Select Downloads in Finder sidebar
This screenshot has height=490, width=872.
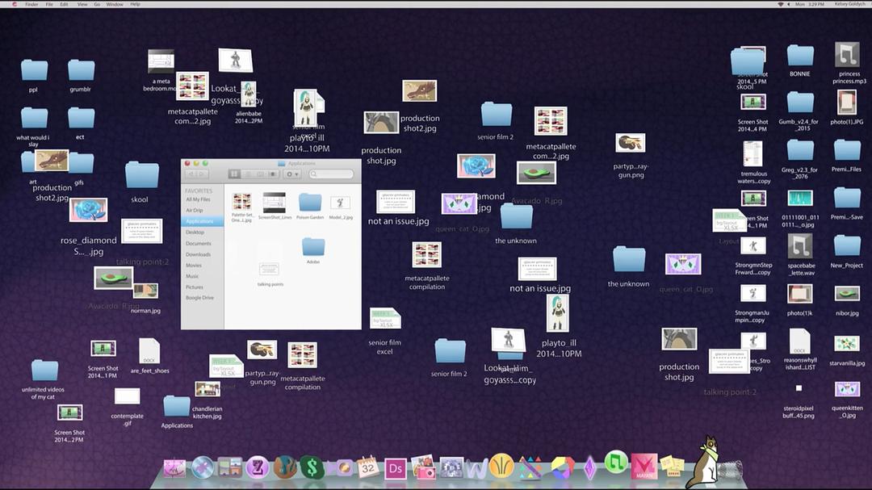pos(198,254)
